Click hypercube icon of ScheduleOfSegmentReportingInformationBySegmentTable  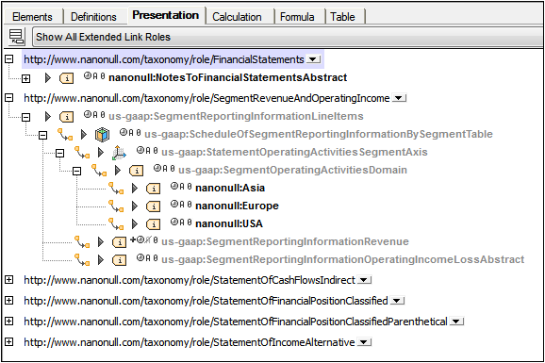[102, 135]
